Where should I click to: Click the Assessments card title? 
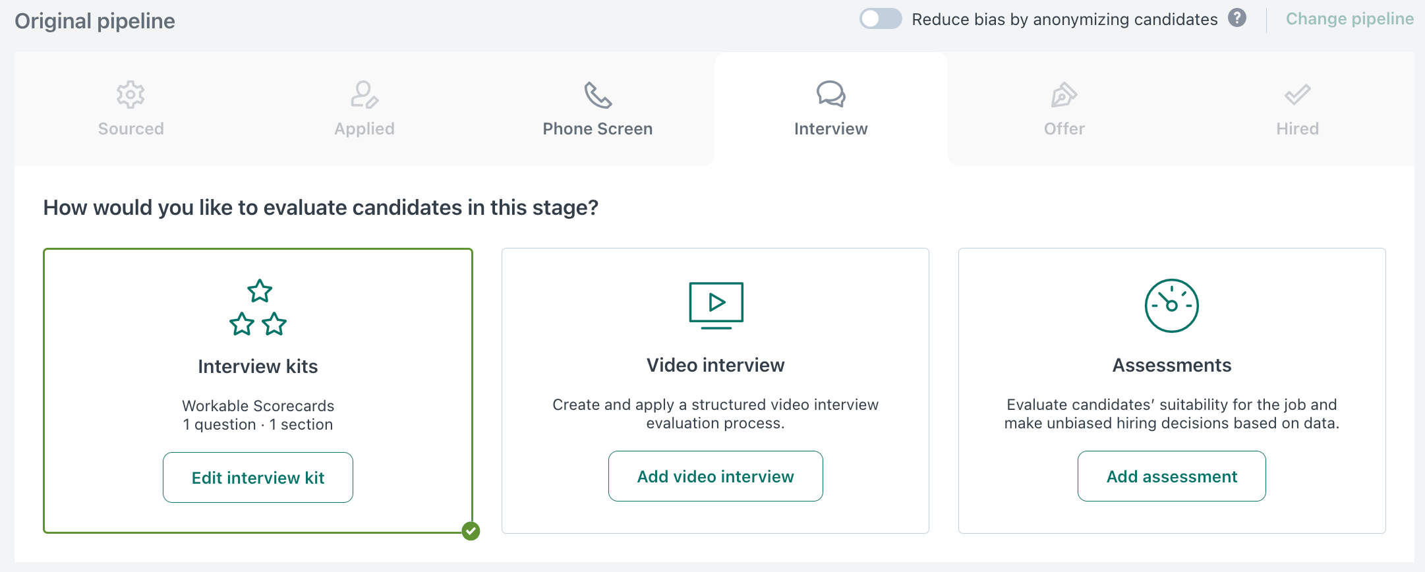1172,365
